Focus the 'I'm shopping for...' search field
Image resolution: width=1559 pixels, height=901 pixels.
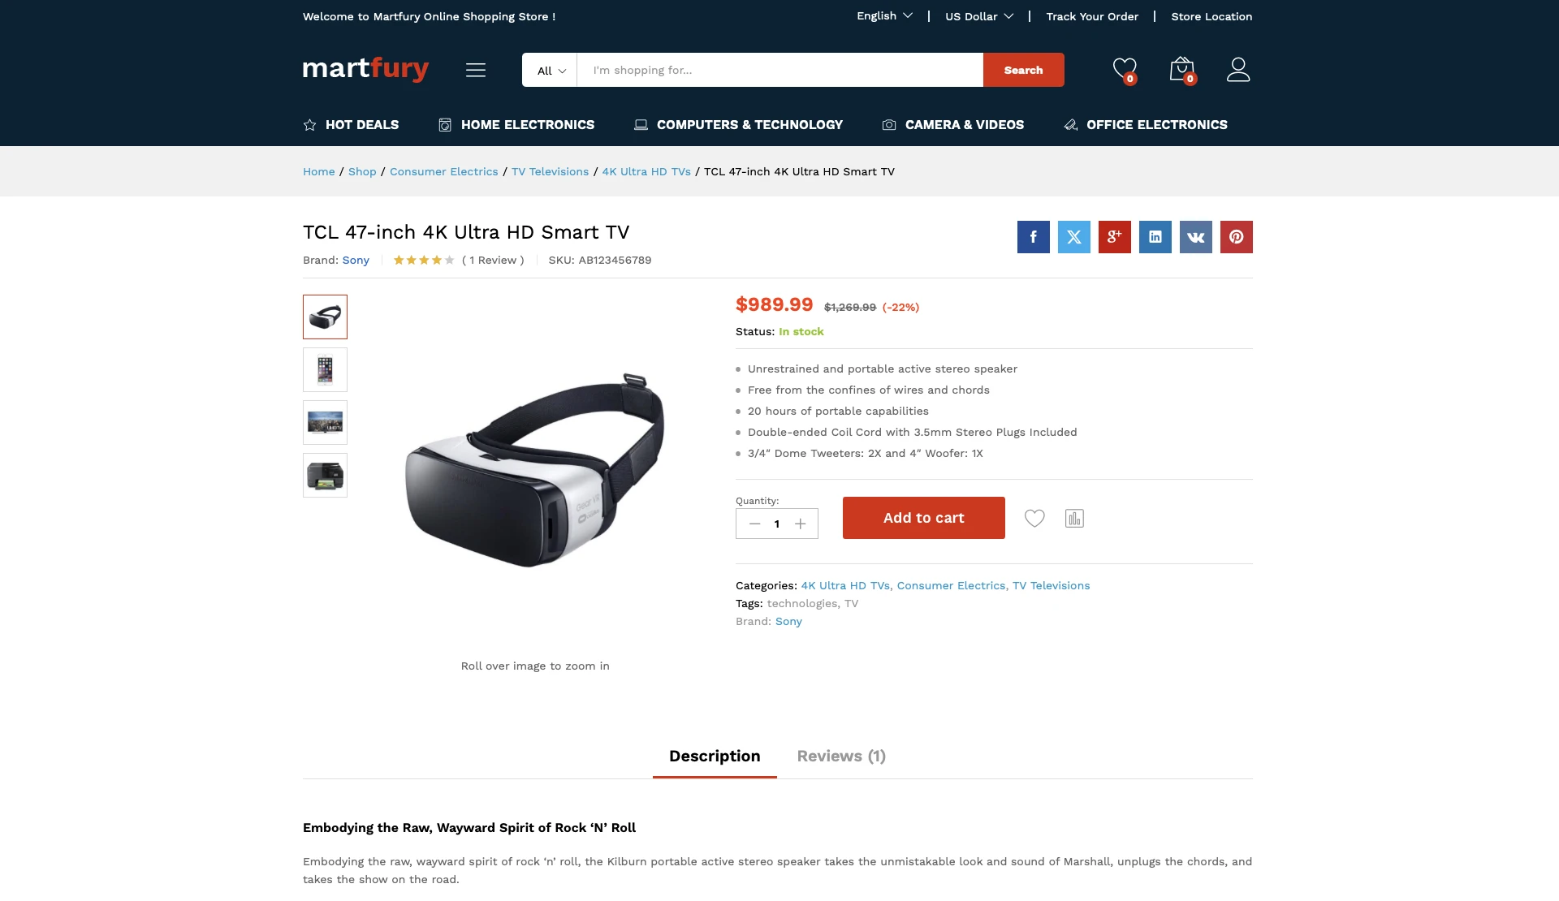[780, 70]
